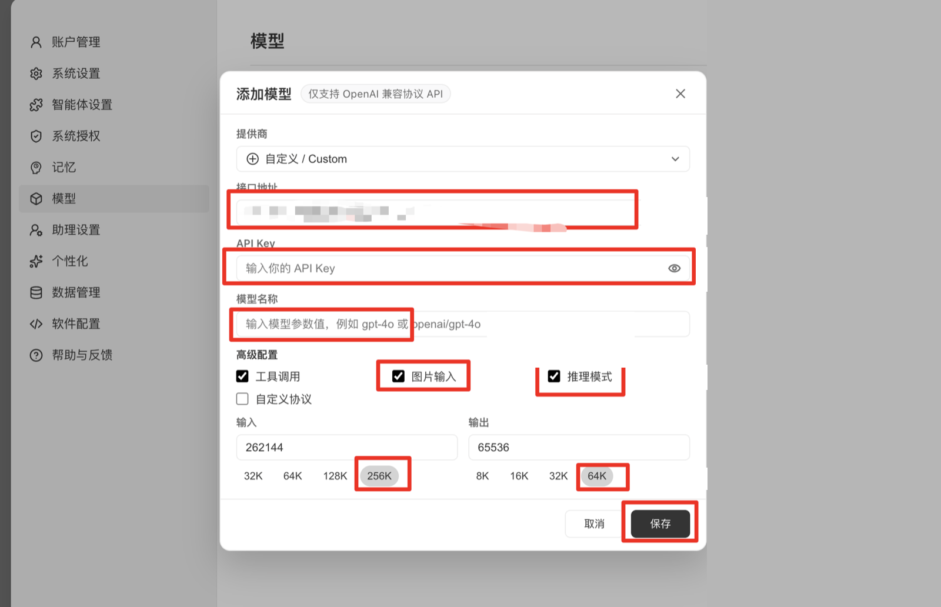Close the 添加模型 dialog

[680, 94]
